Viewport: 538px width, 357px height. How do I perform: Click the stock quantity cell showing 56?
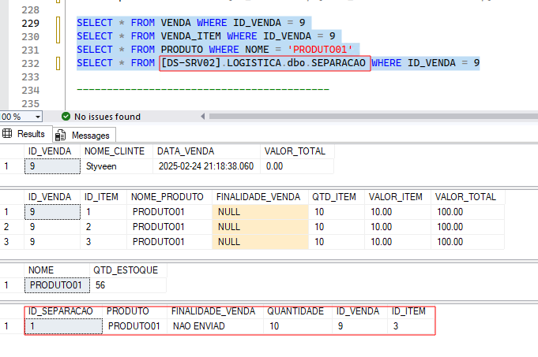coord(100,284)
